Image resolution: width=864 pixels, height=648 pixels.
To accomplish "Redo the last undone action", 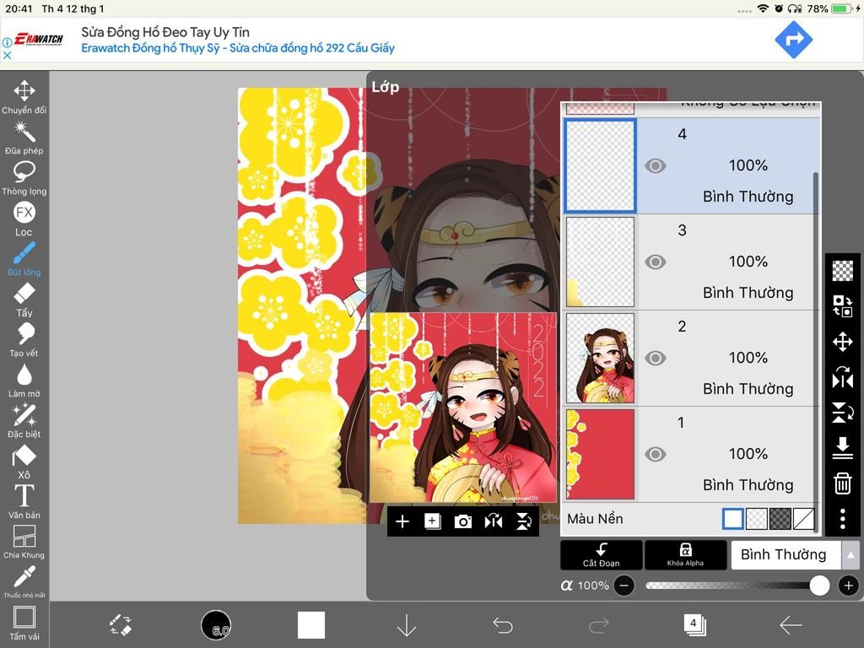I will click(x=598, y=625).
